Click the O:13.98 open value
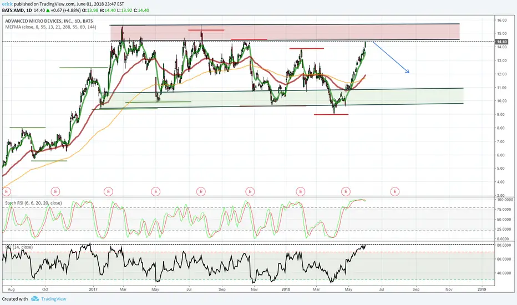 click(x=90, y=10)
